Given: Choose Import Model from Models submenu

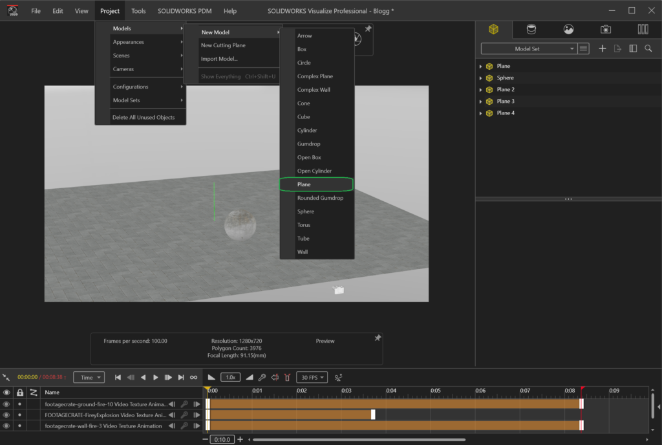Looking at the screenshot, I should click(x=219, y=59).
